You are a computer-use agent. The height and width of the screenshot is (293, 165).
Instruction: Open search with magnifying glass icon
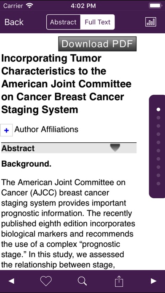(82, 281)
